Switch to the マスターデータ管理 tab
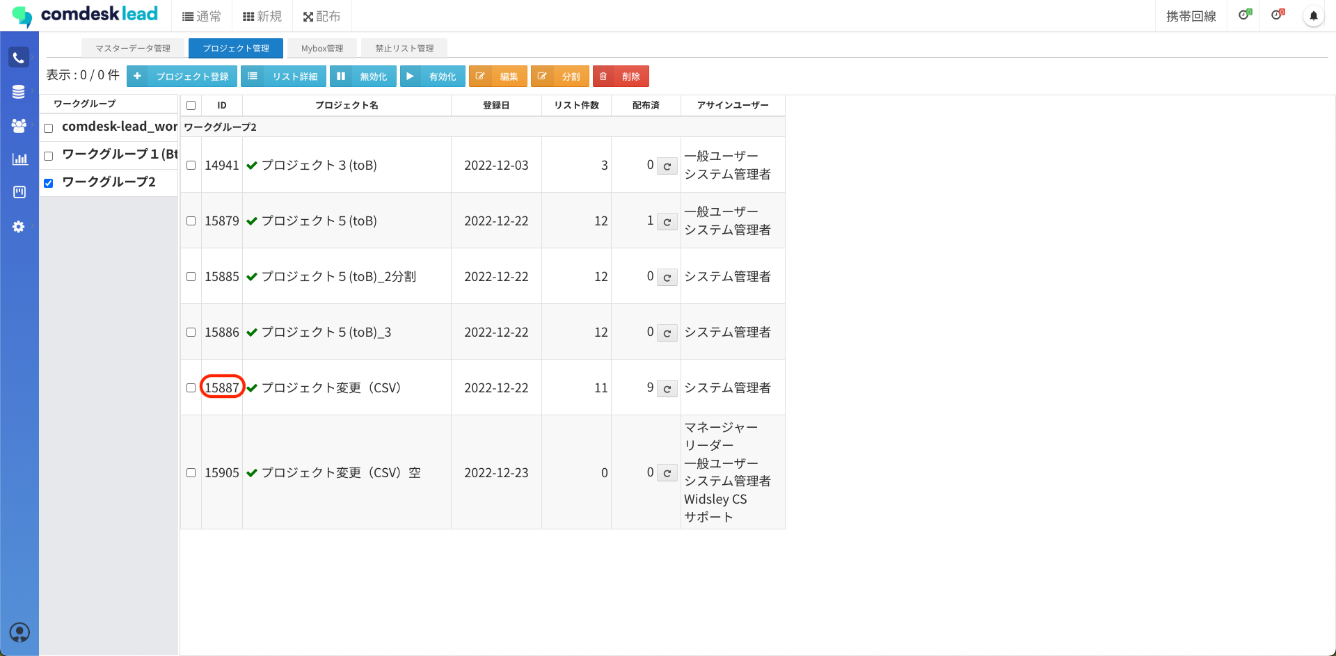1336x656 pixels. point(133,49)
